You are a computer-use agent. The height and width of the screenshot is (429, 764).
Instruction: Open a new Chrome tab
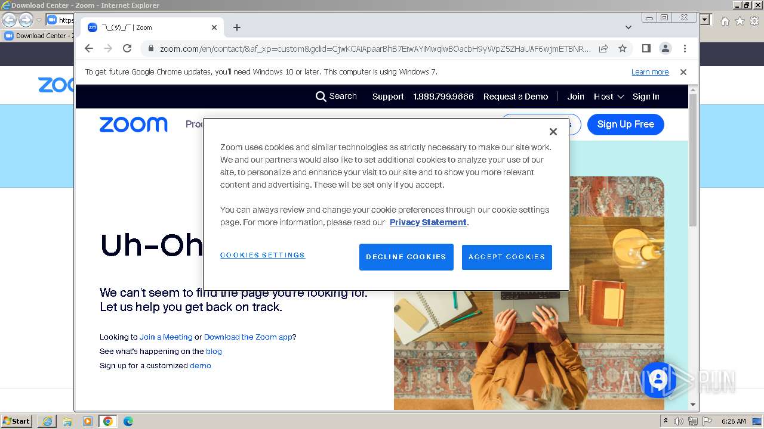click(237, 27)
